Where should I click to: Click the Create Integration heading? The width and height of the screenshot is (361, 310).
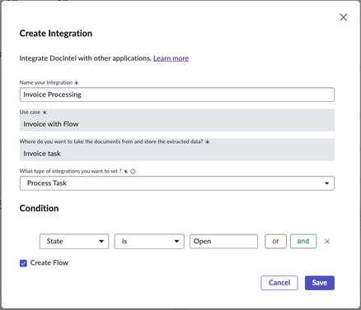pyautogui.click(x=56, y=34)
